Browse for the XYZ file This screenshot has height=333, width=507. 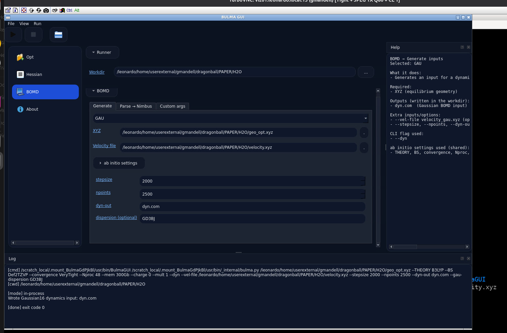(364, 133)
